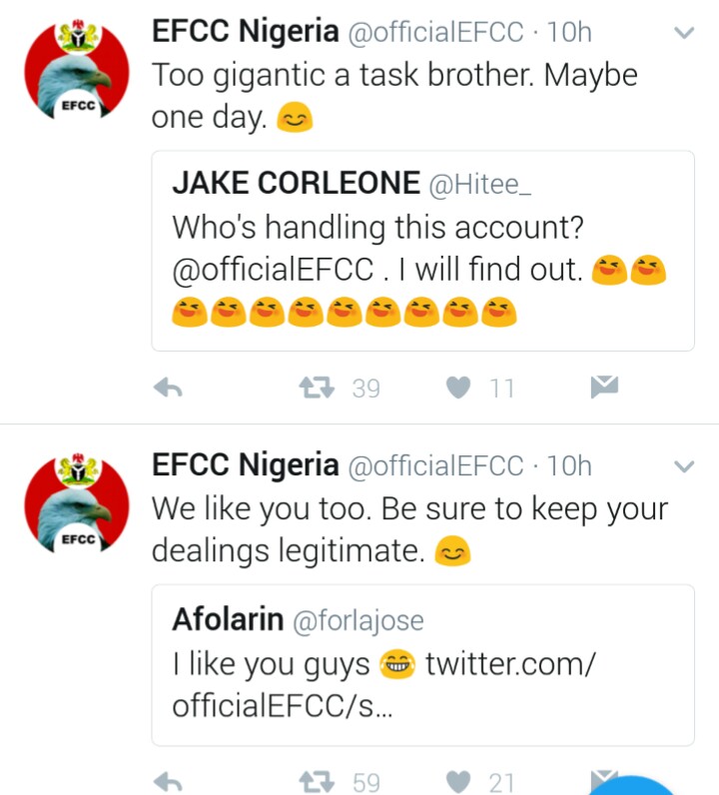The image size is (719, 795).
Task: Like the 'We like you too' tweet
Action: (457, 781)
